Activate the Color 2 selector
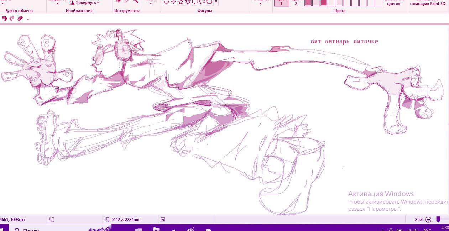The height and width of the screenshot is (231, 449). click(x=296, y=3)
